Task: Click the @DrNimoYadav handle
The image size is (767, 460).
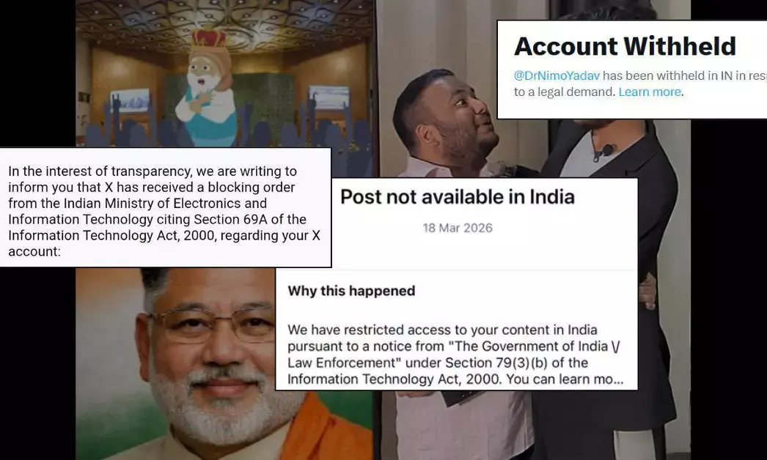Action: coord(557,75)
